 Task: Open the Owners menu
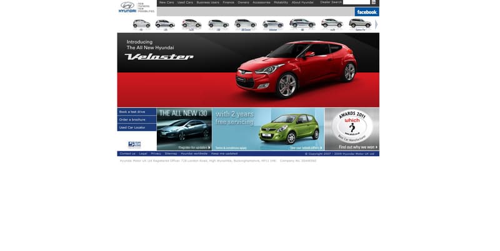pyautogui.click(x=243, y=2)
